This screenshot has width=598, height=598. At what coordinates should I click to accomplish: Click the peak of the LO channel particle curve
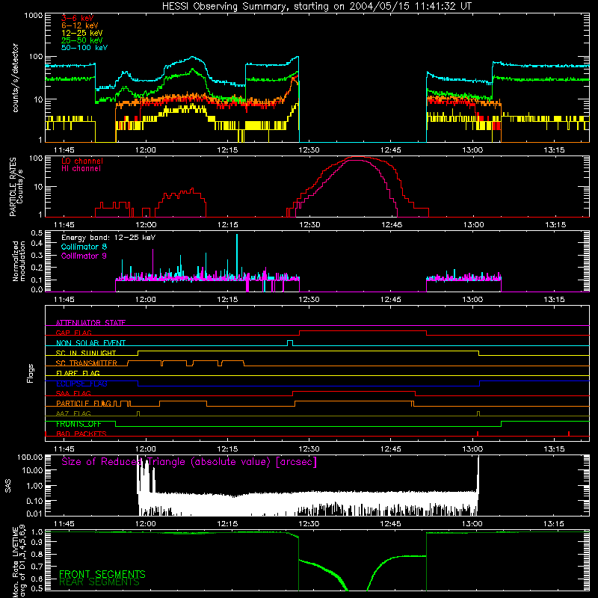[x=357, y=157]
